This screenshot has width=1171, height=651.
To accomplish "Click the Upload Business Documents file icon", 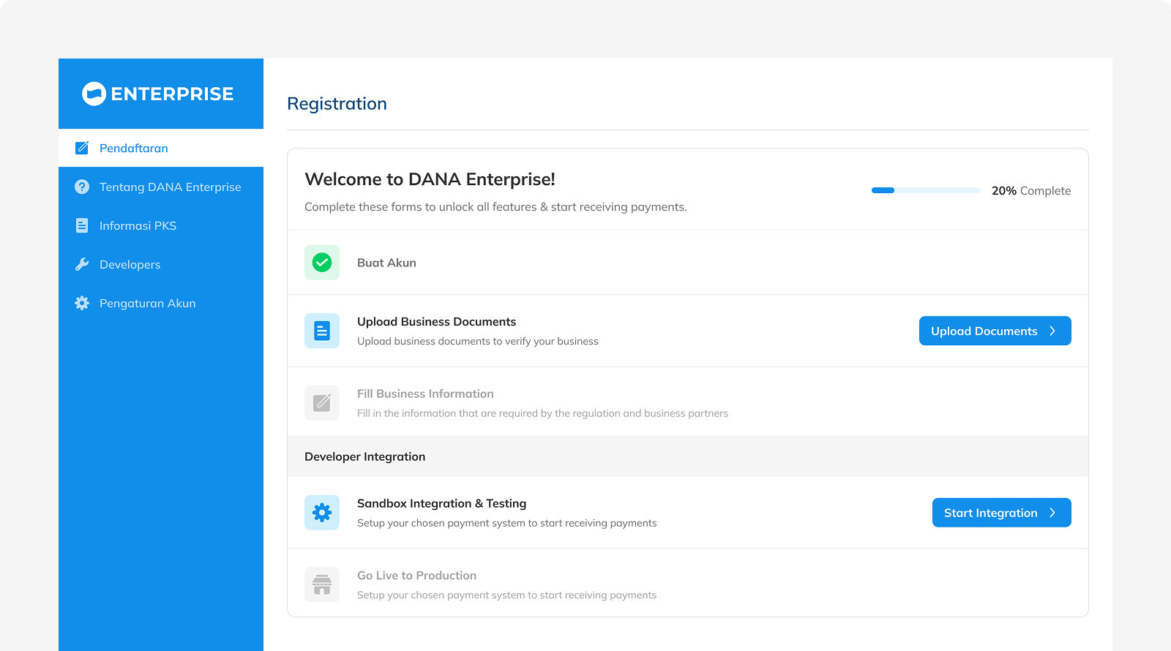I will (x=322, y=331).
